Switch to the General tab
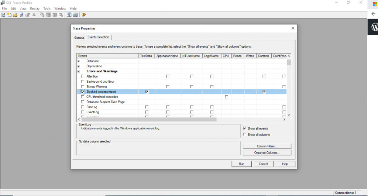The width and height of the screenshot is (378, 196). click(79, 37)
